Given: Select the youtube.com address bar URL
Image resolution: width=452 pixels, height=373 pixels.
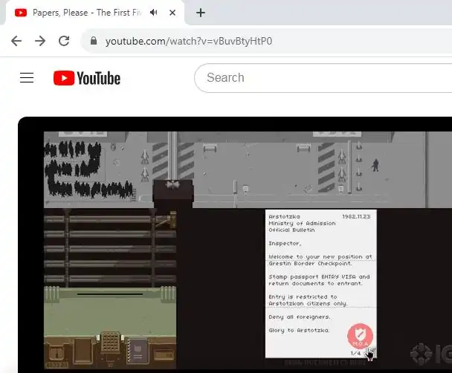Looking at the screenshot, I should pos(189,41).
